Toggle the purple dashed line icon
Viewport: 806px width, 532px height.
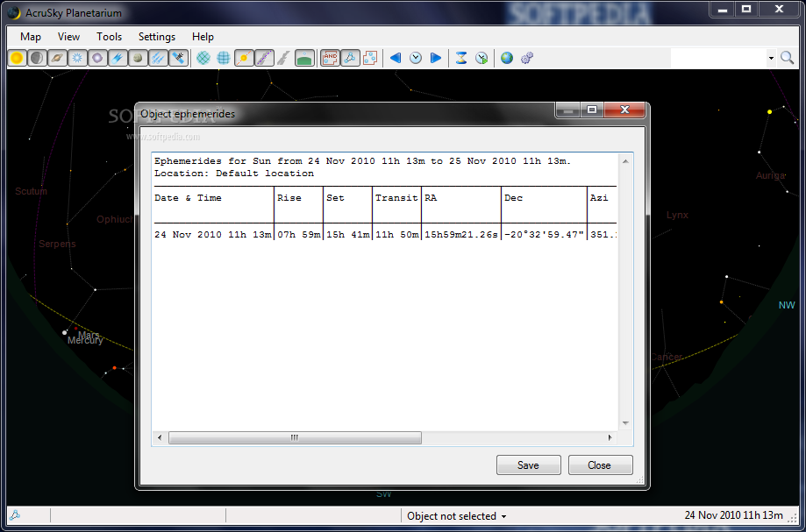click(264, 58)
